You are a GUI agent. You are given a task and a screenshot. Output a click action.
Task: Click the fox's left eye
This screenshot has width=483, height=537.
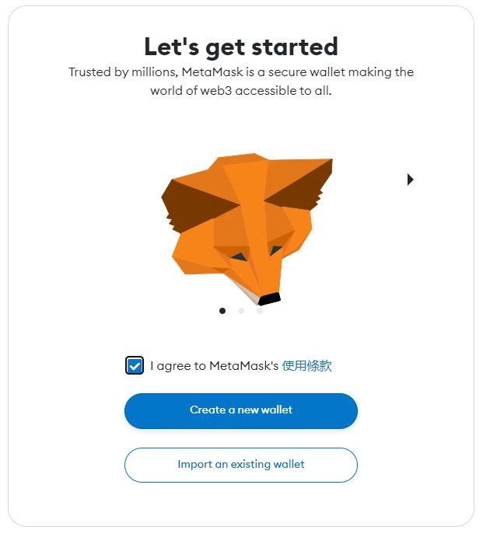point(239,256)
